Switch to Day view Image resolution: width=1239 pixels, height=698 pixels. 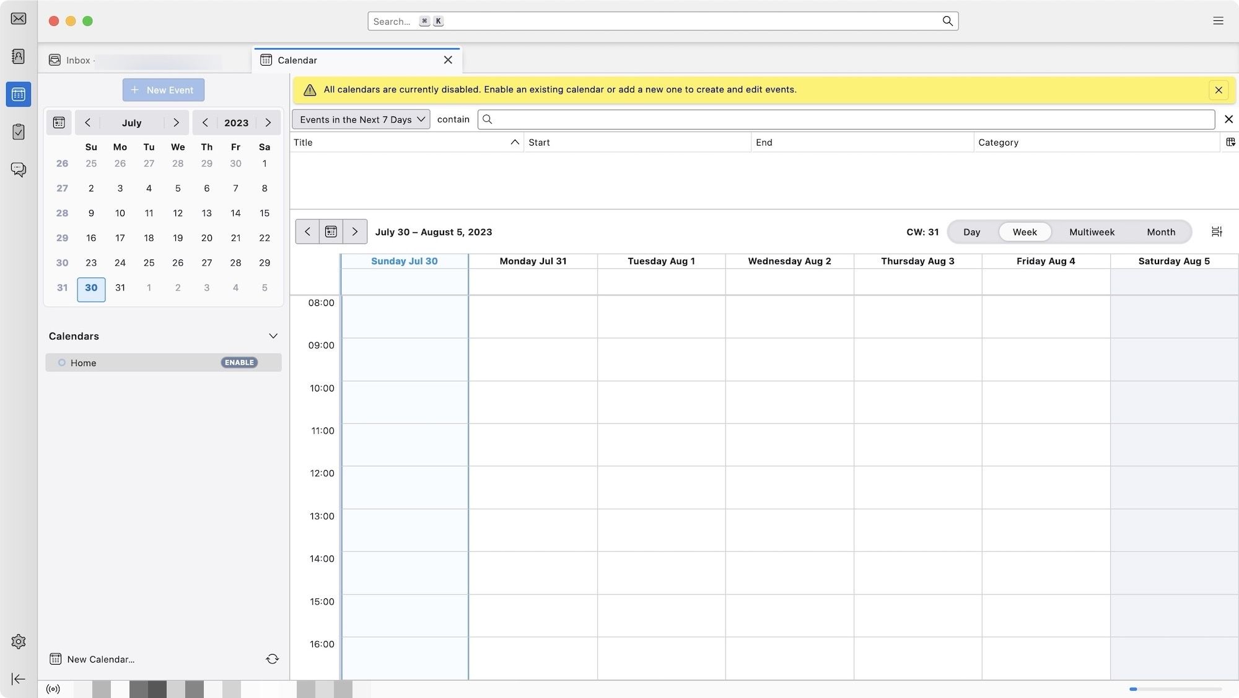click(x=971, y=232)
